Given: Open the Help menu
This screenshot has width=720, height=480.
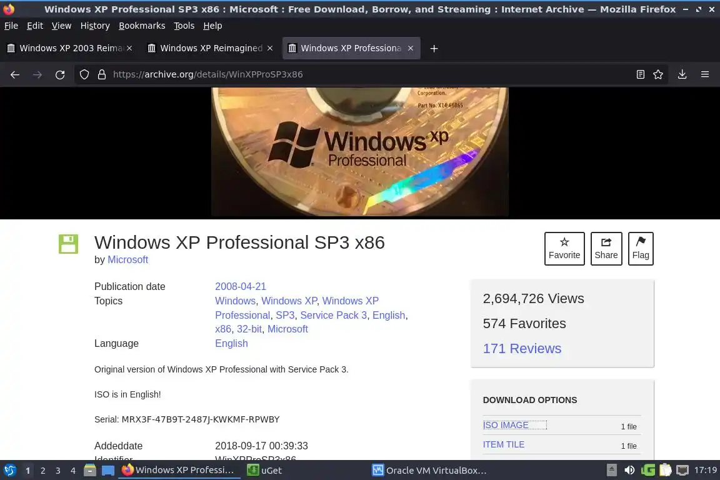Looking at the screenshot, I should (212, 26).
